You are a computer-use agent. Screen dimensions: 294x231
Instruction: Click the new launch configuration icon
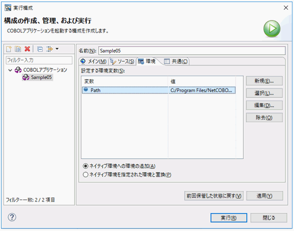pyautogui.click(x=9, y=49)
